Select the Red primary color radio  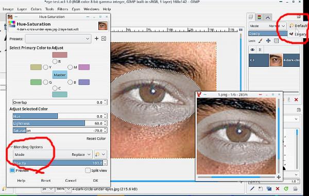[x=55, y=61]
